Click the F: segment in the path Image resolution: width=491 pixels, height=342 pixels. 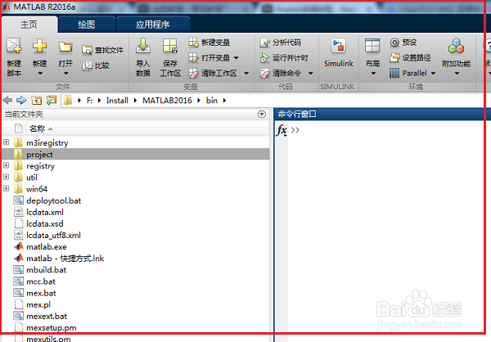coord(89,101)
